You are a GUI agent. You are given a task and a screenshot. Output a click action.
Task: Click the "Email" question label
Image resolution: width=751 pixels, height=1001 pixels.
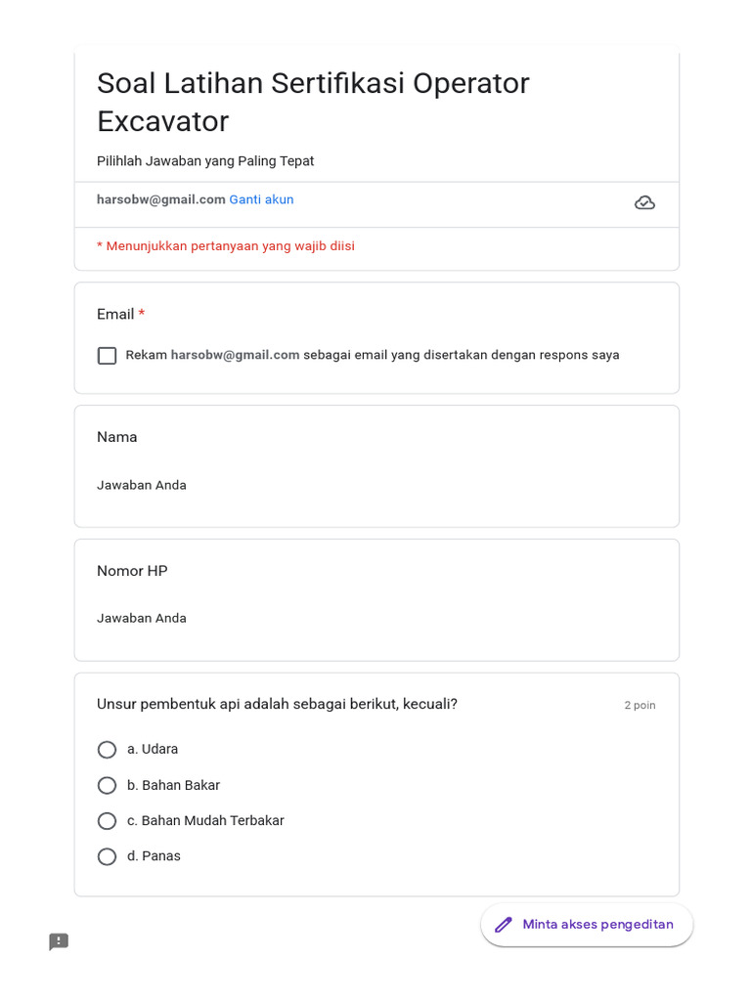[x=115, y=314]
